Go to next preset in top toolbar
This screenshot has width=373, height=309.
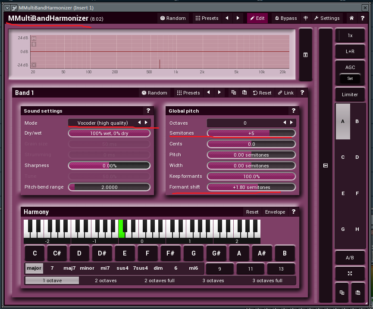[238, 18]
